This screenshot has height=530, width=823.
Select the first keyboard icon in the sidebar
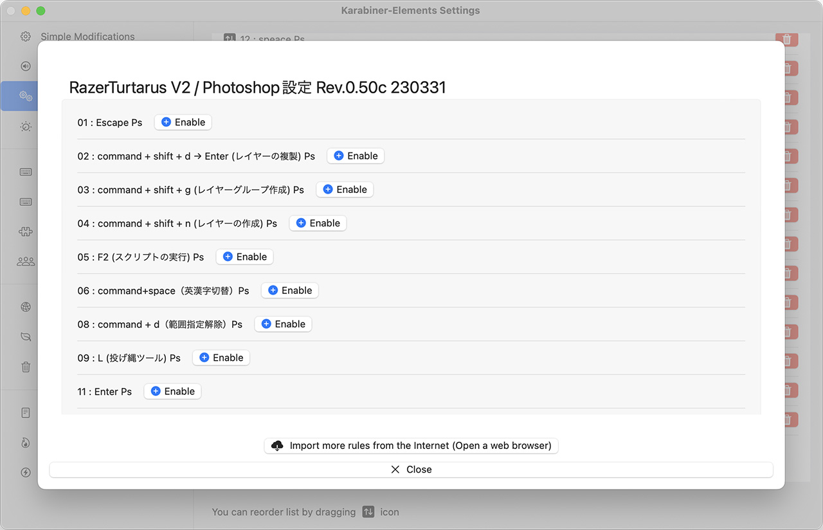(26, 172)
